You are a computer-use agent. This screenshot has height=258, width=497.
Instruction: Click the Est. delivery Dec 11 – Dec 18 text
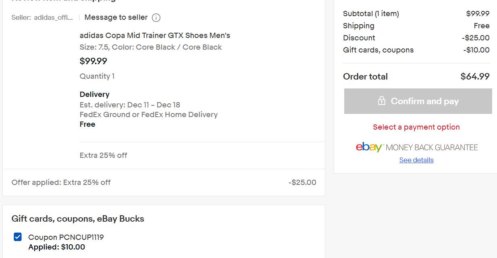[130, 105]
